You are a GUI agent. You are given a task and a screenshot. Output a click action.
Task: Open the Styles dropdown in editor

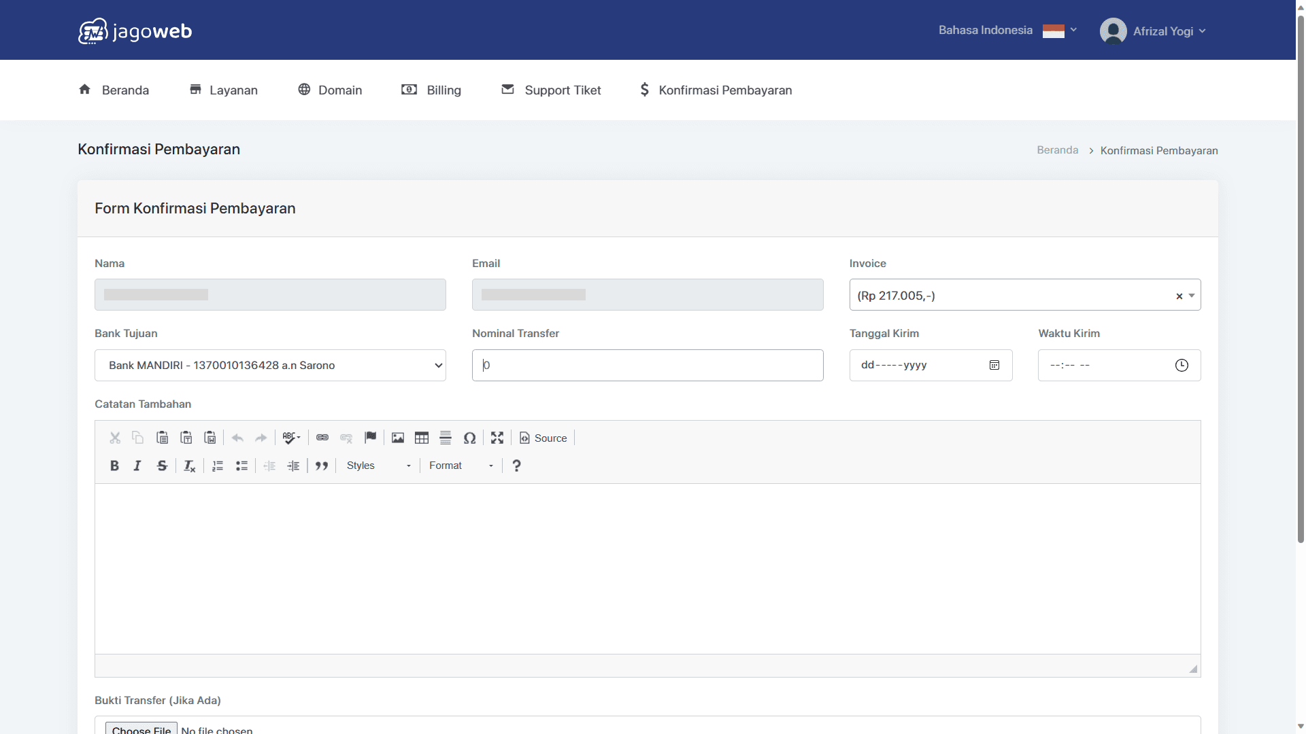point(378,466)
